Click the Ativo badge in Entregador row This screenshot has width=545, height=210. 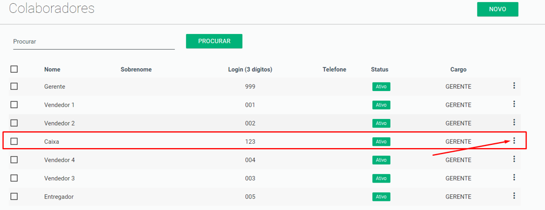381,197
